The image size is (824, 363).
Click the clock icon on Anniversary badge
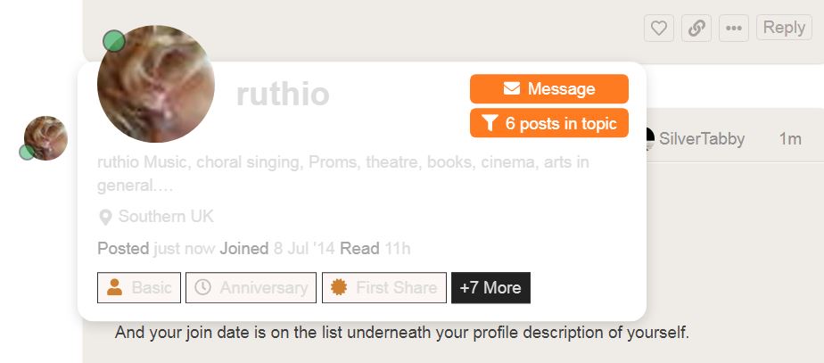(x=203, y=287)
